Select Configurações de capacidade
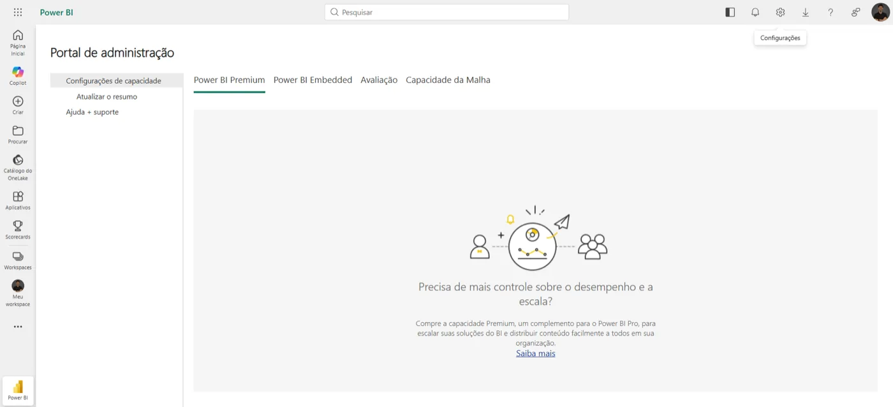 (117, 81)
